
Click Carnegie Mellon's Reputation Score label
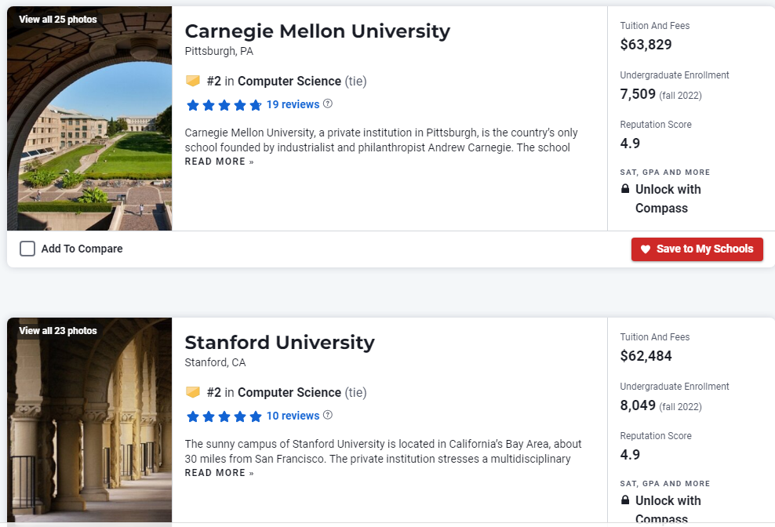(656, 125)
